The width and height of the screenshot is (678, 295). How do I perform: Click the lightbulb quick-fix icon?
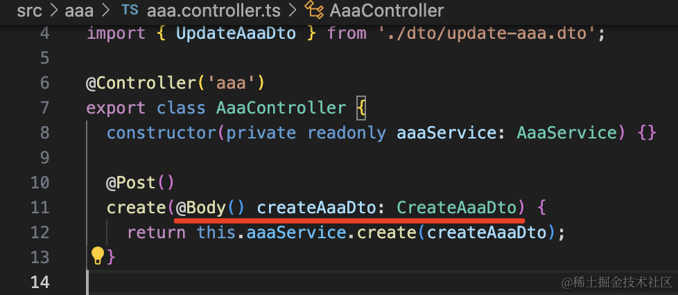click(x=98, y=256)
